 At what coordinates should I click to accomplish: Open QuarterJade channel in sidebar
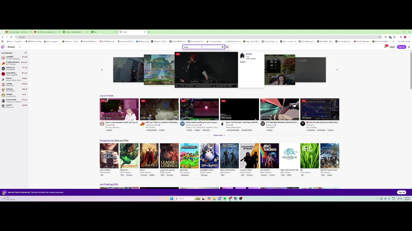pos(14,101)
